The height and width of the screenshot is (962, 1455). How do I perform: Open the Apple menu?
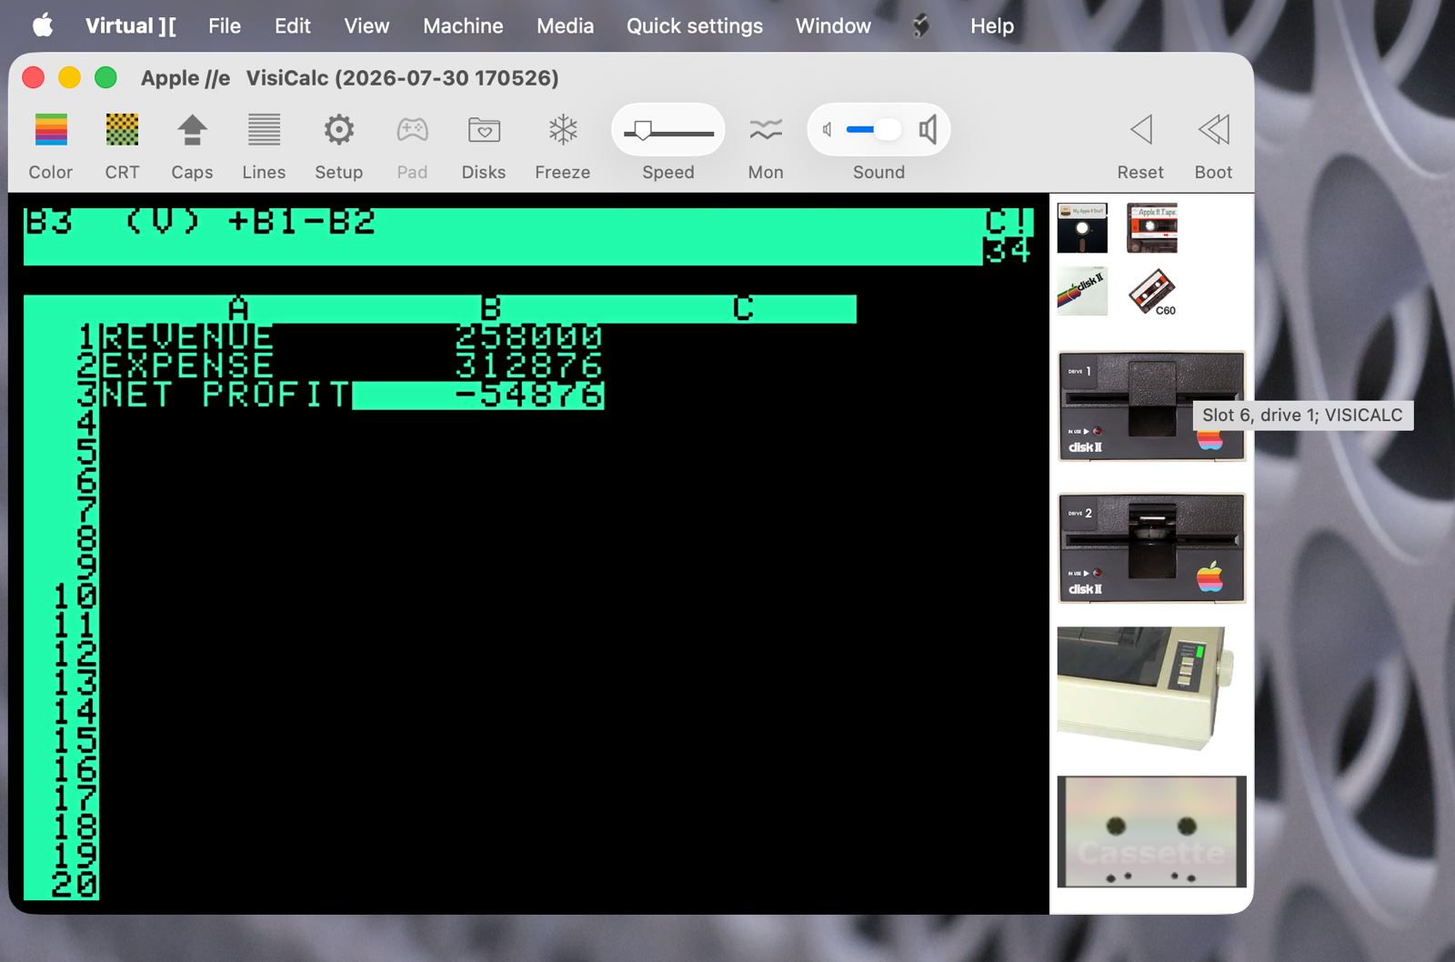point(43,25)
